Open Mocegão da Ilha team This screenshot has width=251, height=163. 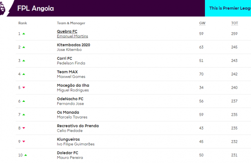[73, 85]
